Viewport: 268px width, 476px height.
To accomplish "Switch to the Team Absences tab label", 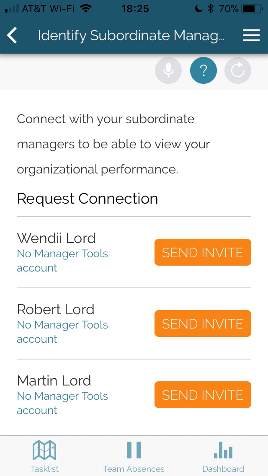I will tap(134, 469).
